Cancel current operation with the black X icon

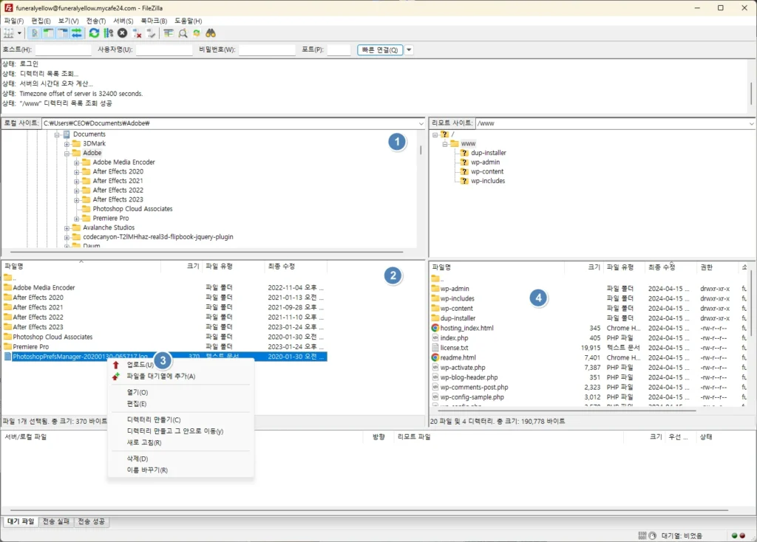(x=123, y=33)
